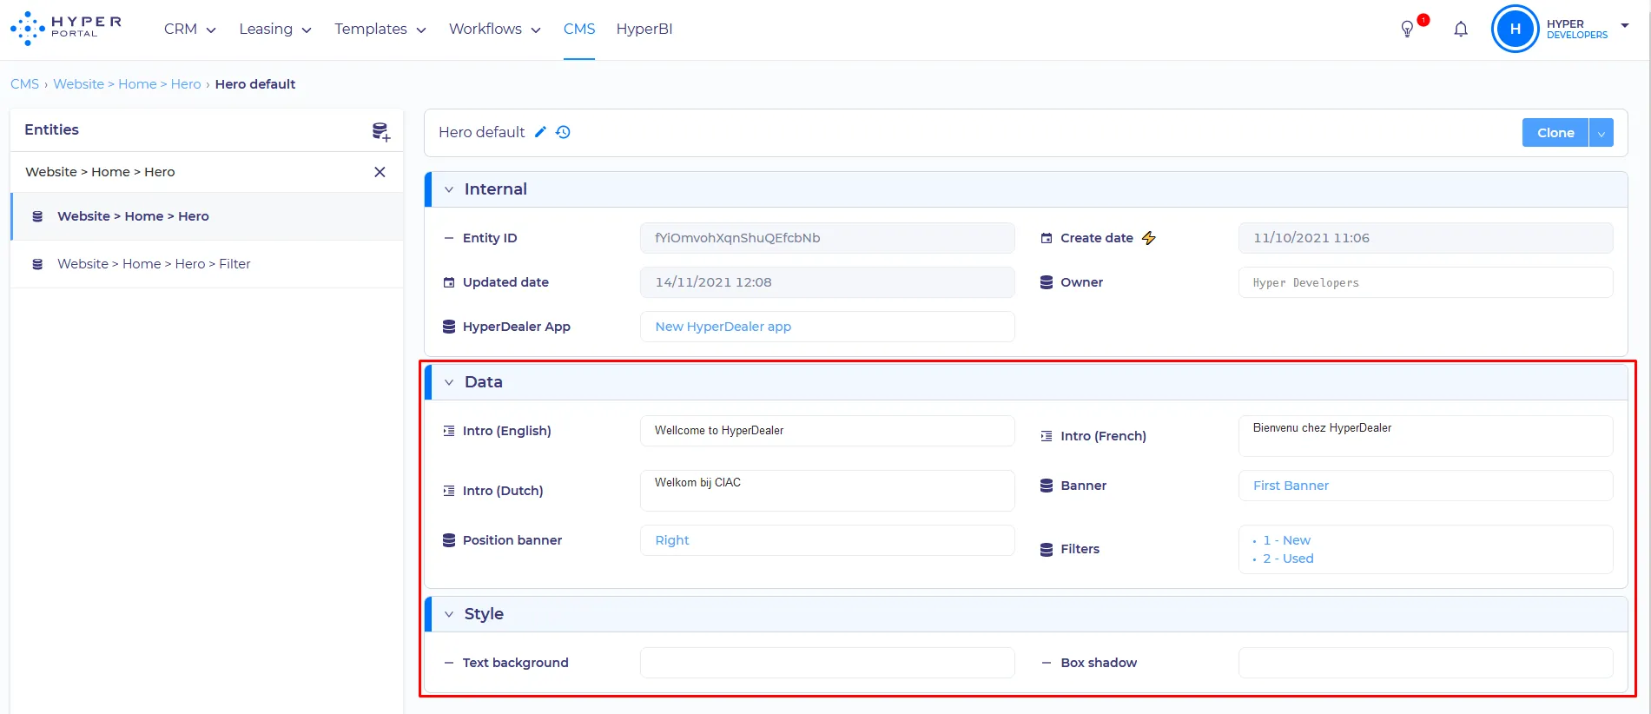Open the lightbulb tips notification icon

(1408, 30)
